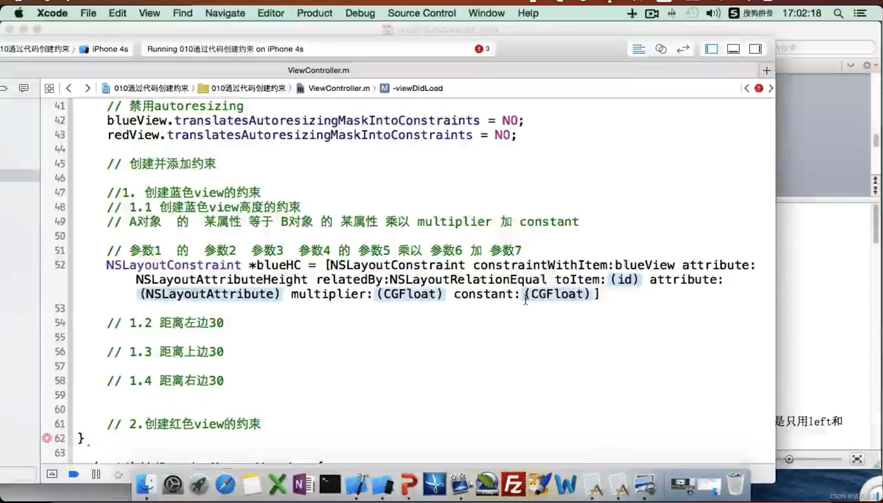Open the Editor menu
The image size is (883, 503).
[x=271, y=13]
